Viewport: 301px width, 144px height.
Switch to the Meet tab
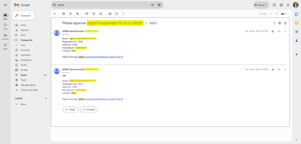click(x=5, y=46)
